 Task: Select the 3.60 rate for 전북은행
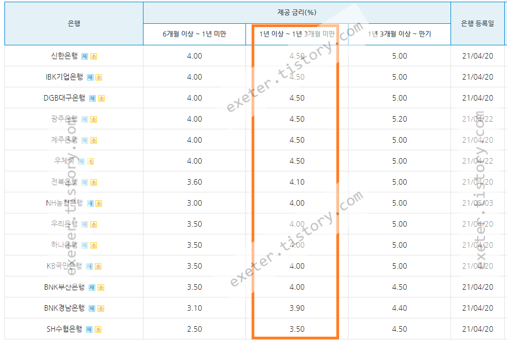194,182
